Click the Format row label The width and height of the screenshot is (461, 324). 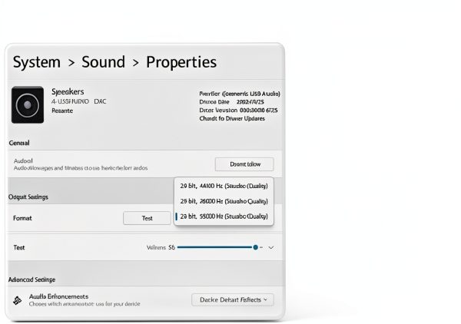pos(22,218)
